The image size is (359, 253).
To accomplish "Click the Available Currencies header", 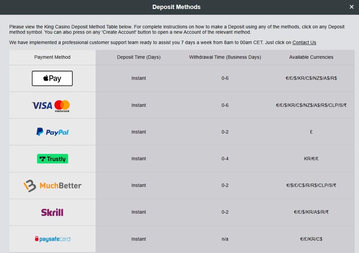I will tap(311, 57).
